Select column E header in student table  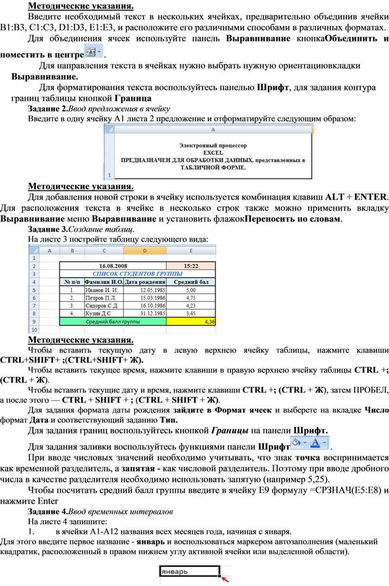pos(191,250)
